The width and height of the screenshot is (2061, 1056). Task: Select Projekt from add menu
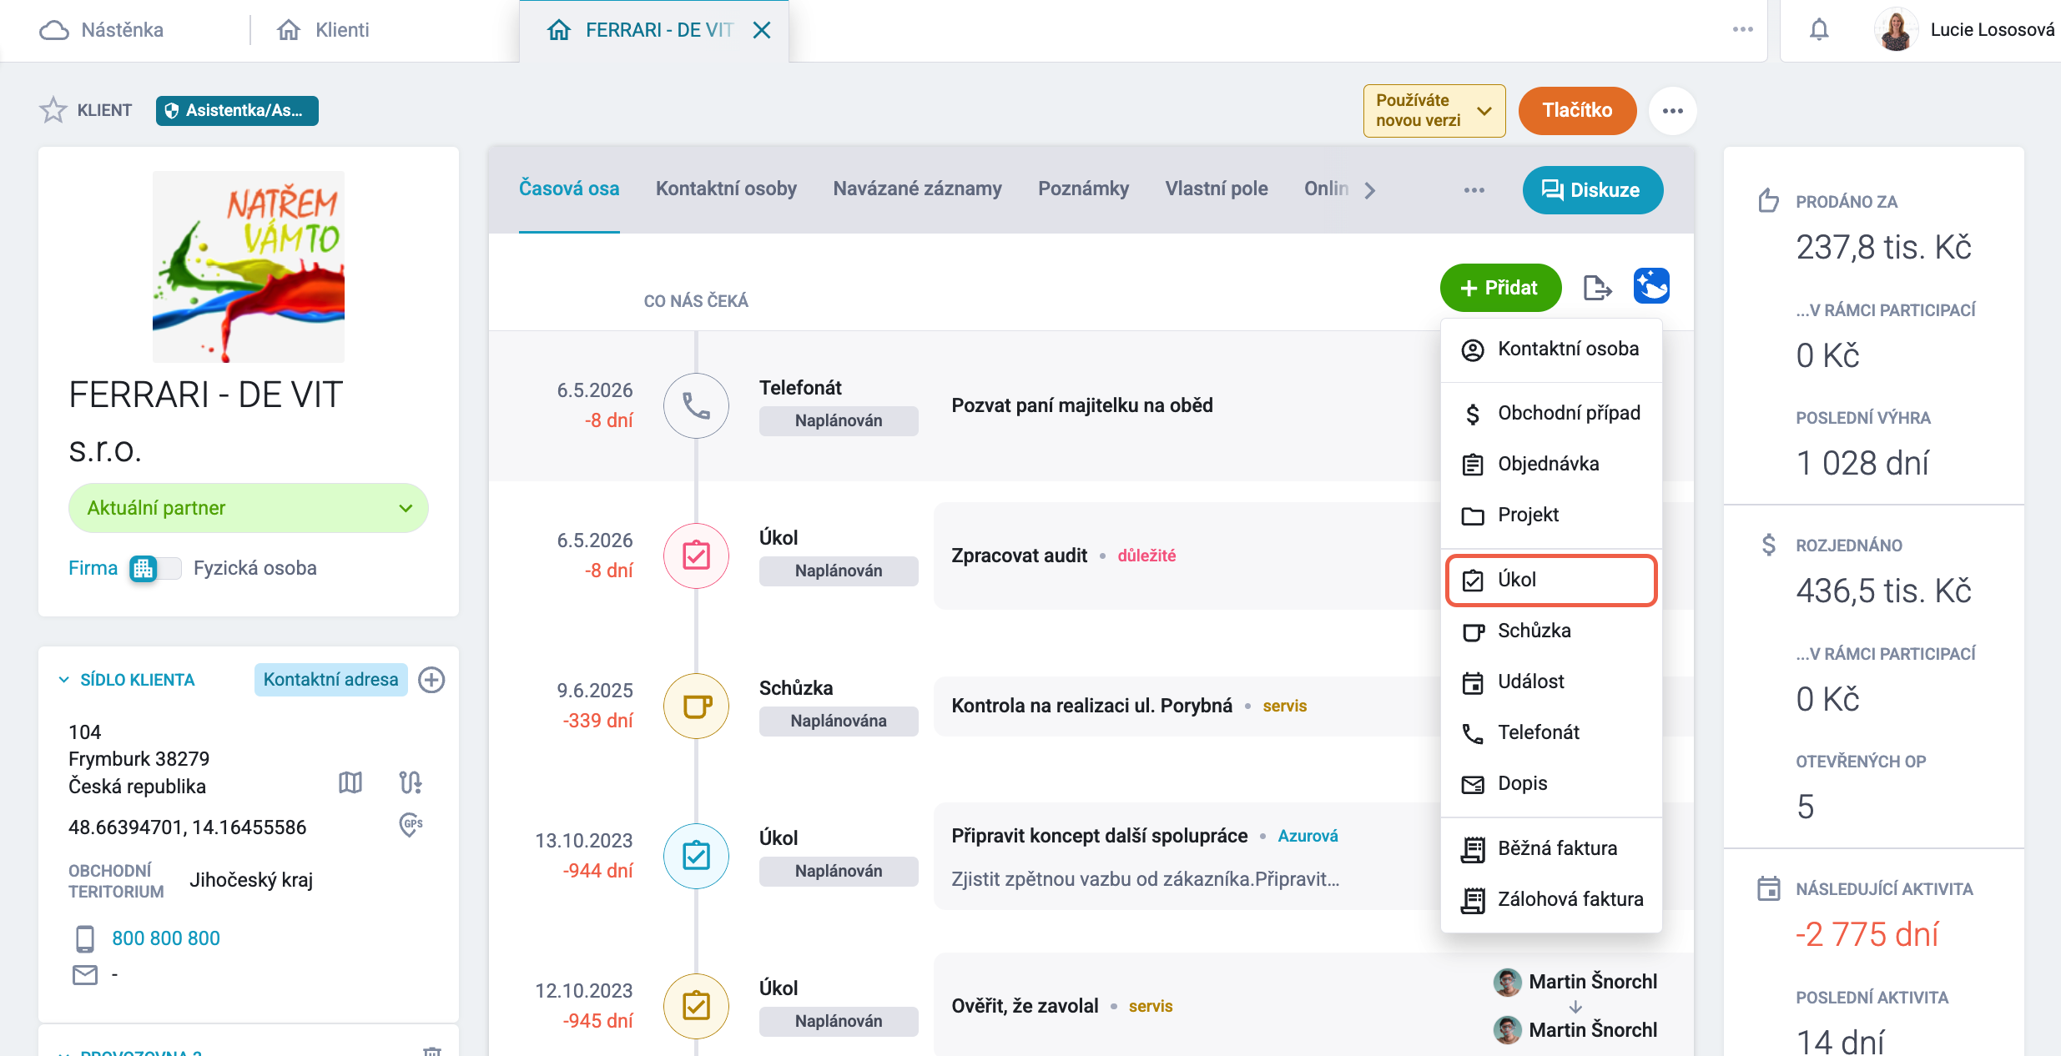(x=1551, y=515)
